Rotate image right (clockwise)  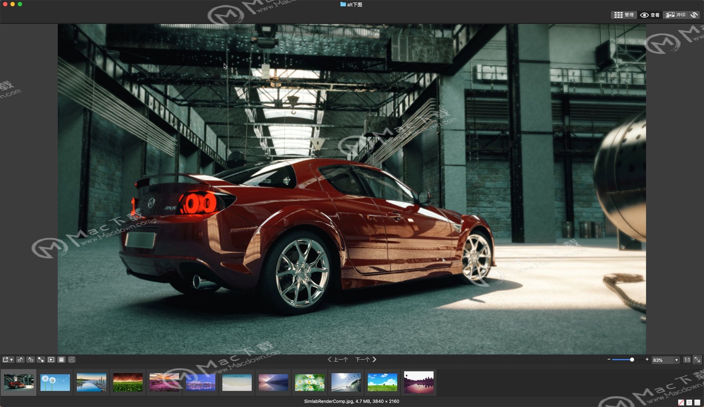coord(30,360)
